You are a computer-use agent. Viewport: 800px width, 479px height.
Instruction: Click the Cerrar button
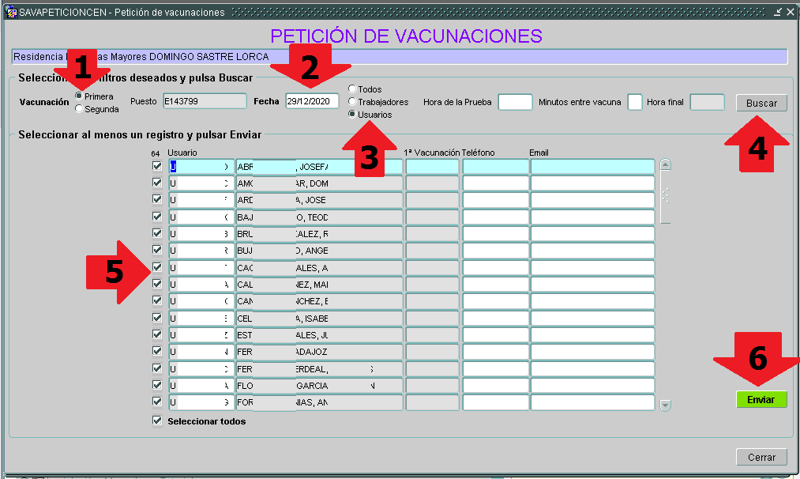coord(761,458)
